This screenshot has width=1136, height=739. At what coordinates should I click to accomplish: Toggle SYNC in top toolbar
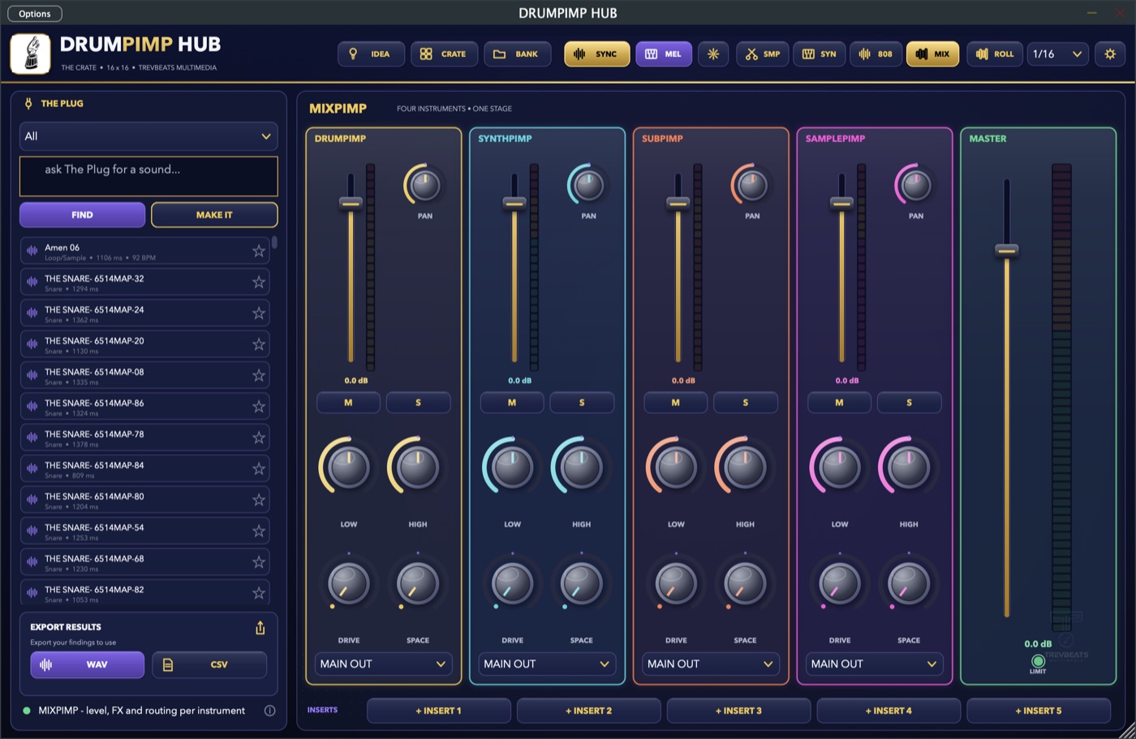[x=597, y=54]
